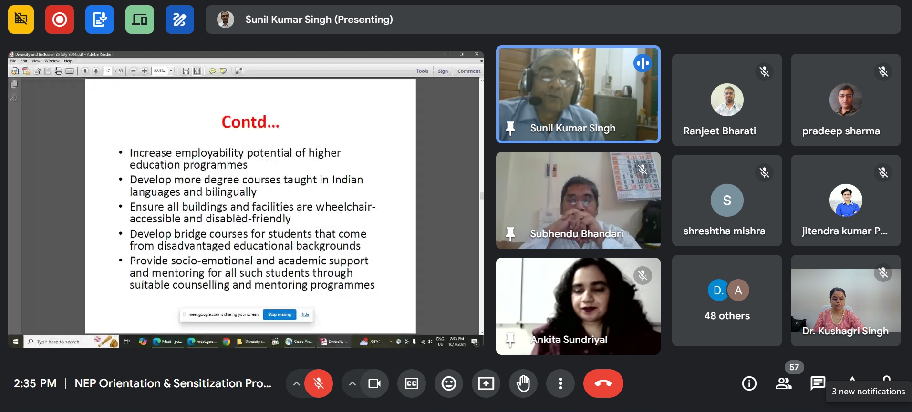The height and width of the screenshot is (412, 912).
Task: Unpin Sunil Kumar Singh's video tile
Action: tap(510, 128)
